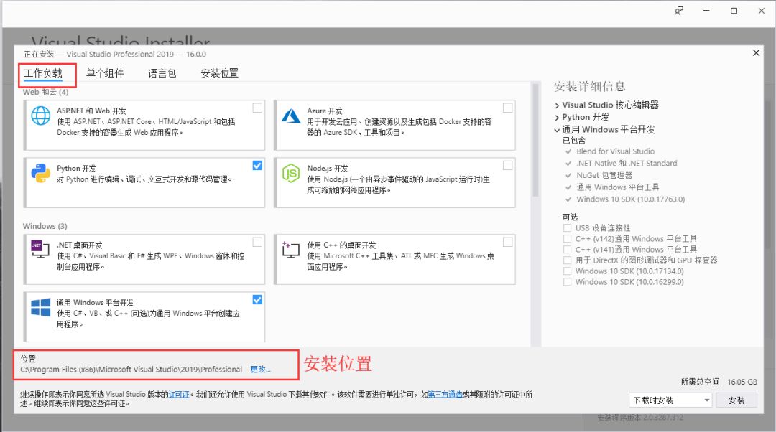The height and width of the screenshot is (432, 776).
Task: Check the DirectX 图形调试器 option
Action: pos(567,260)
